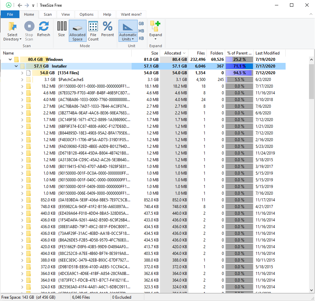Open the Scan ribbon tab

click(47, 14)
